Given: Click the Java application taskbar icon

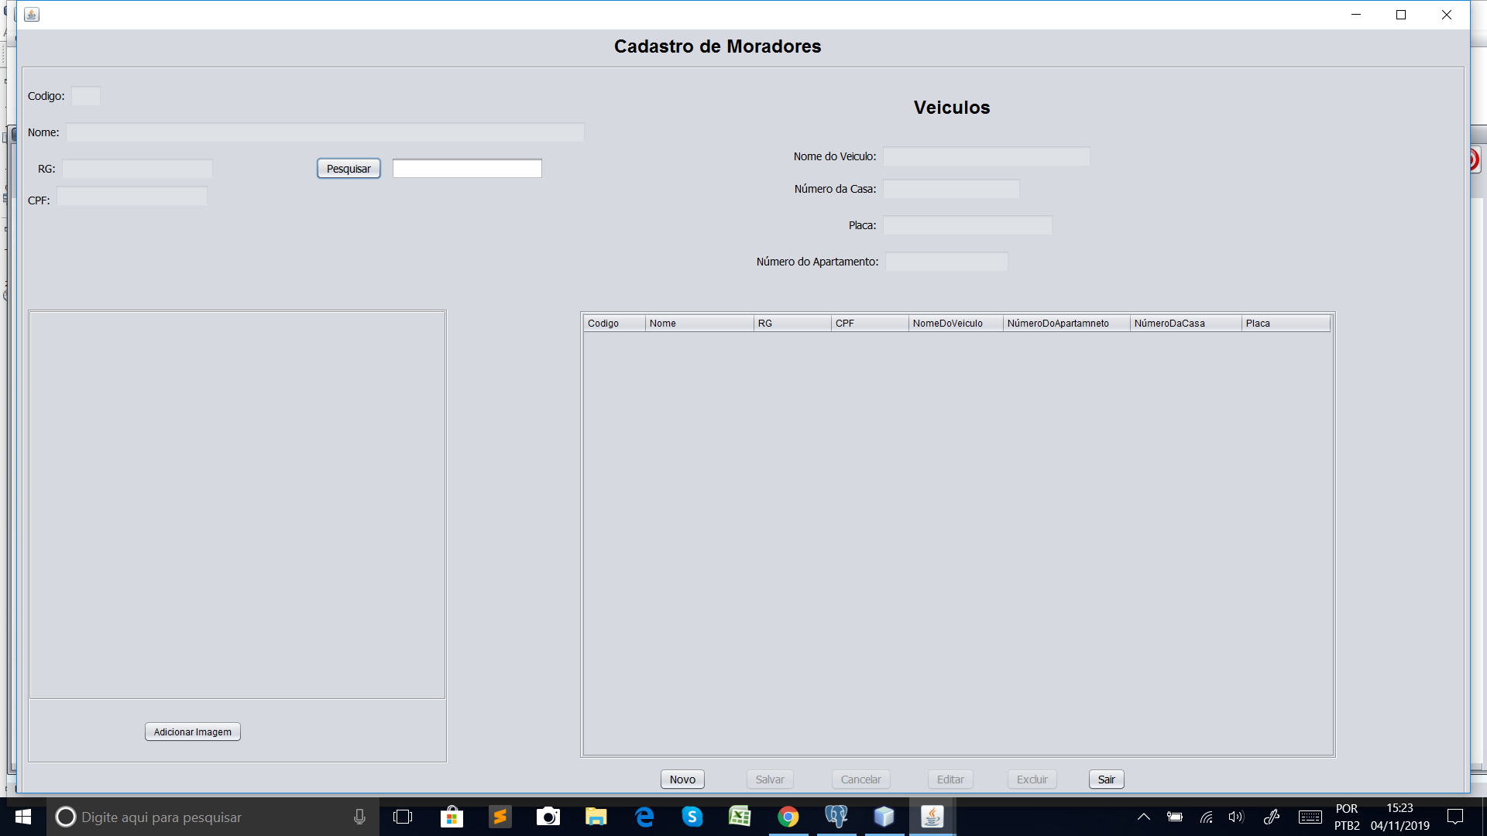Looking at the screenshot, I should click(x=932, y=817).
